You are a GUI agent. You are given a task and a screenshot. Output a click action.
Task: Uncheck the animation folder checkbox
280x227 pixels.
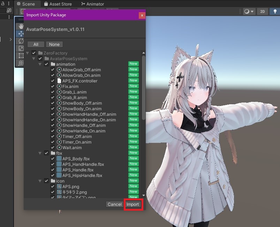click(46, 64)
